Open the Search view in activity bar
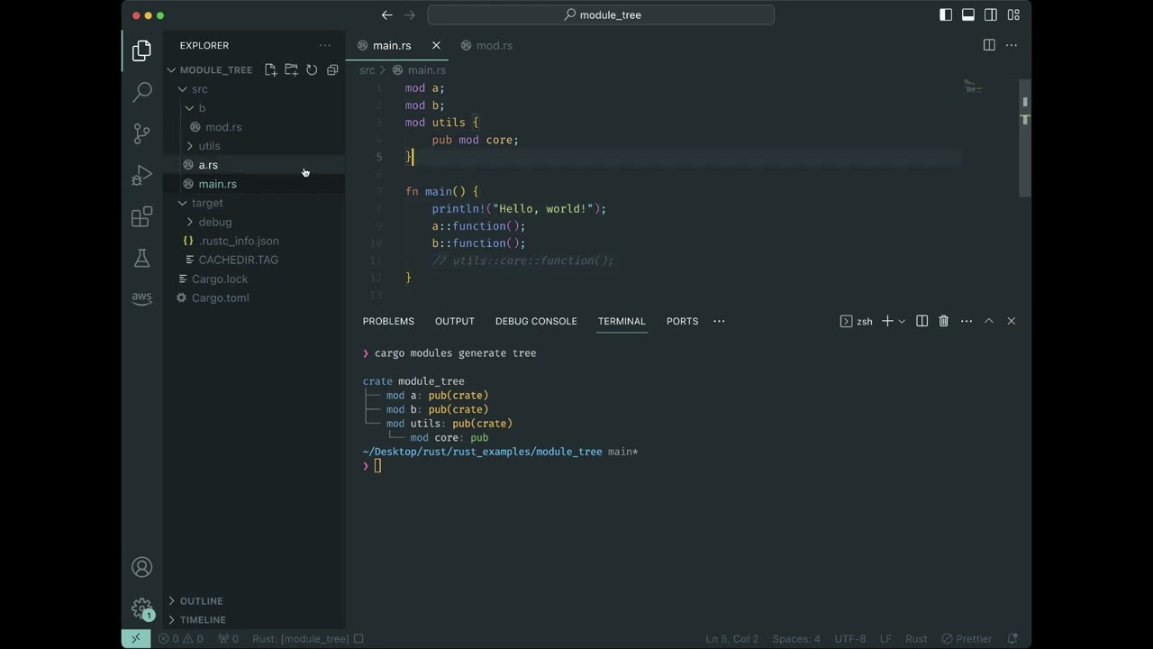The image size is (1153, 649). click(141, 92)
